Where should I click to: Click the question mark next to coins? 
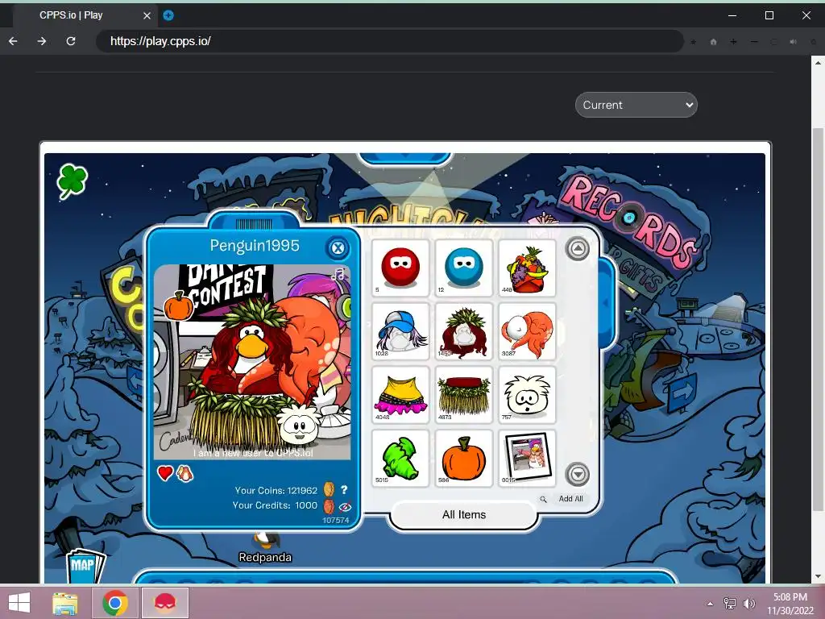tap(344, 489)
